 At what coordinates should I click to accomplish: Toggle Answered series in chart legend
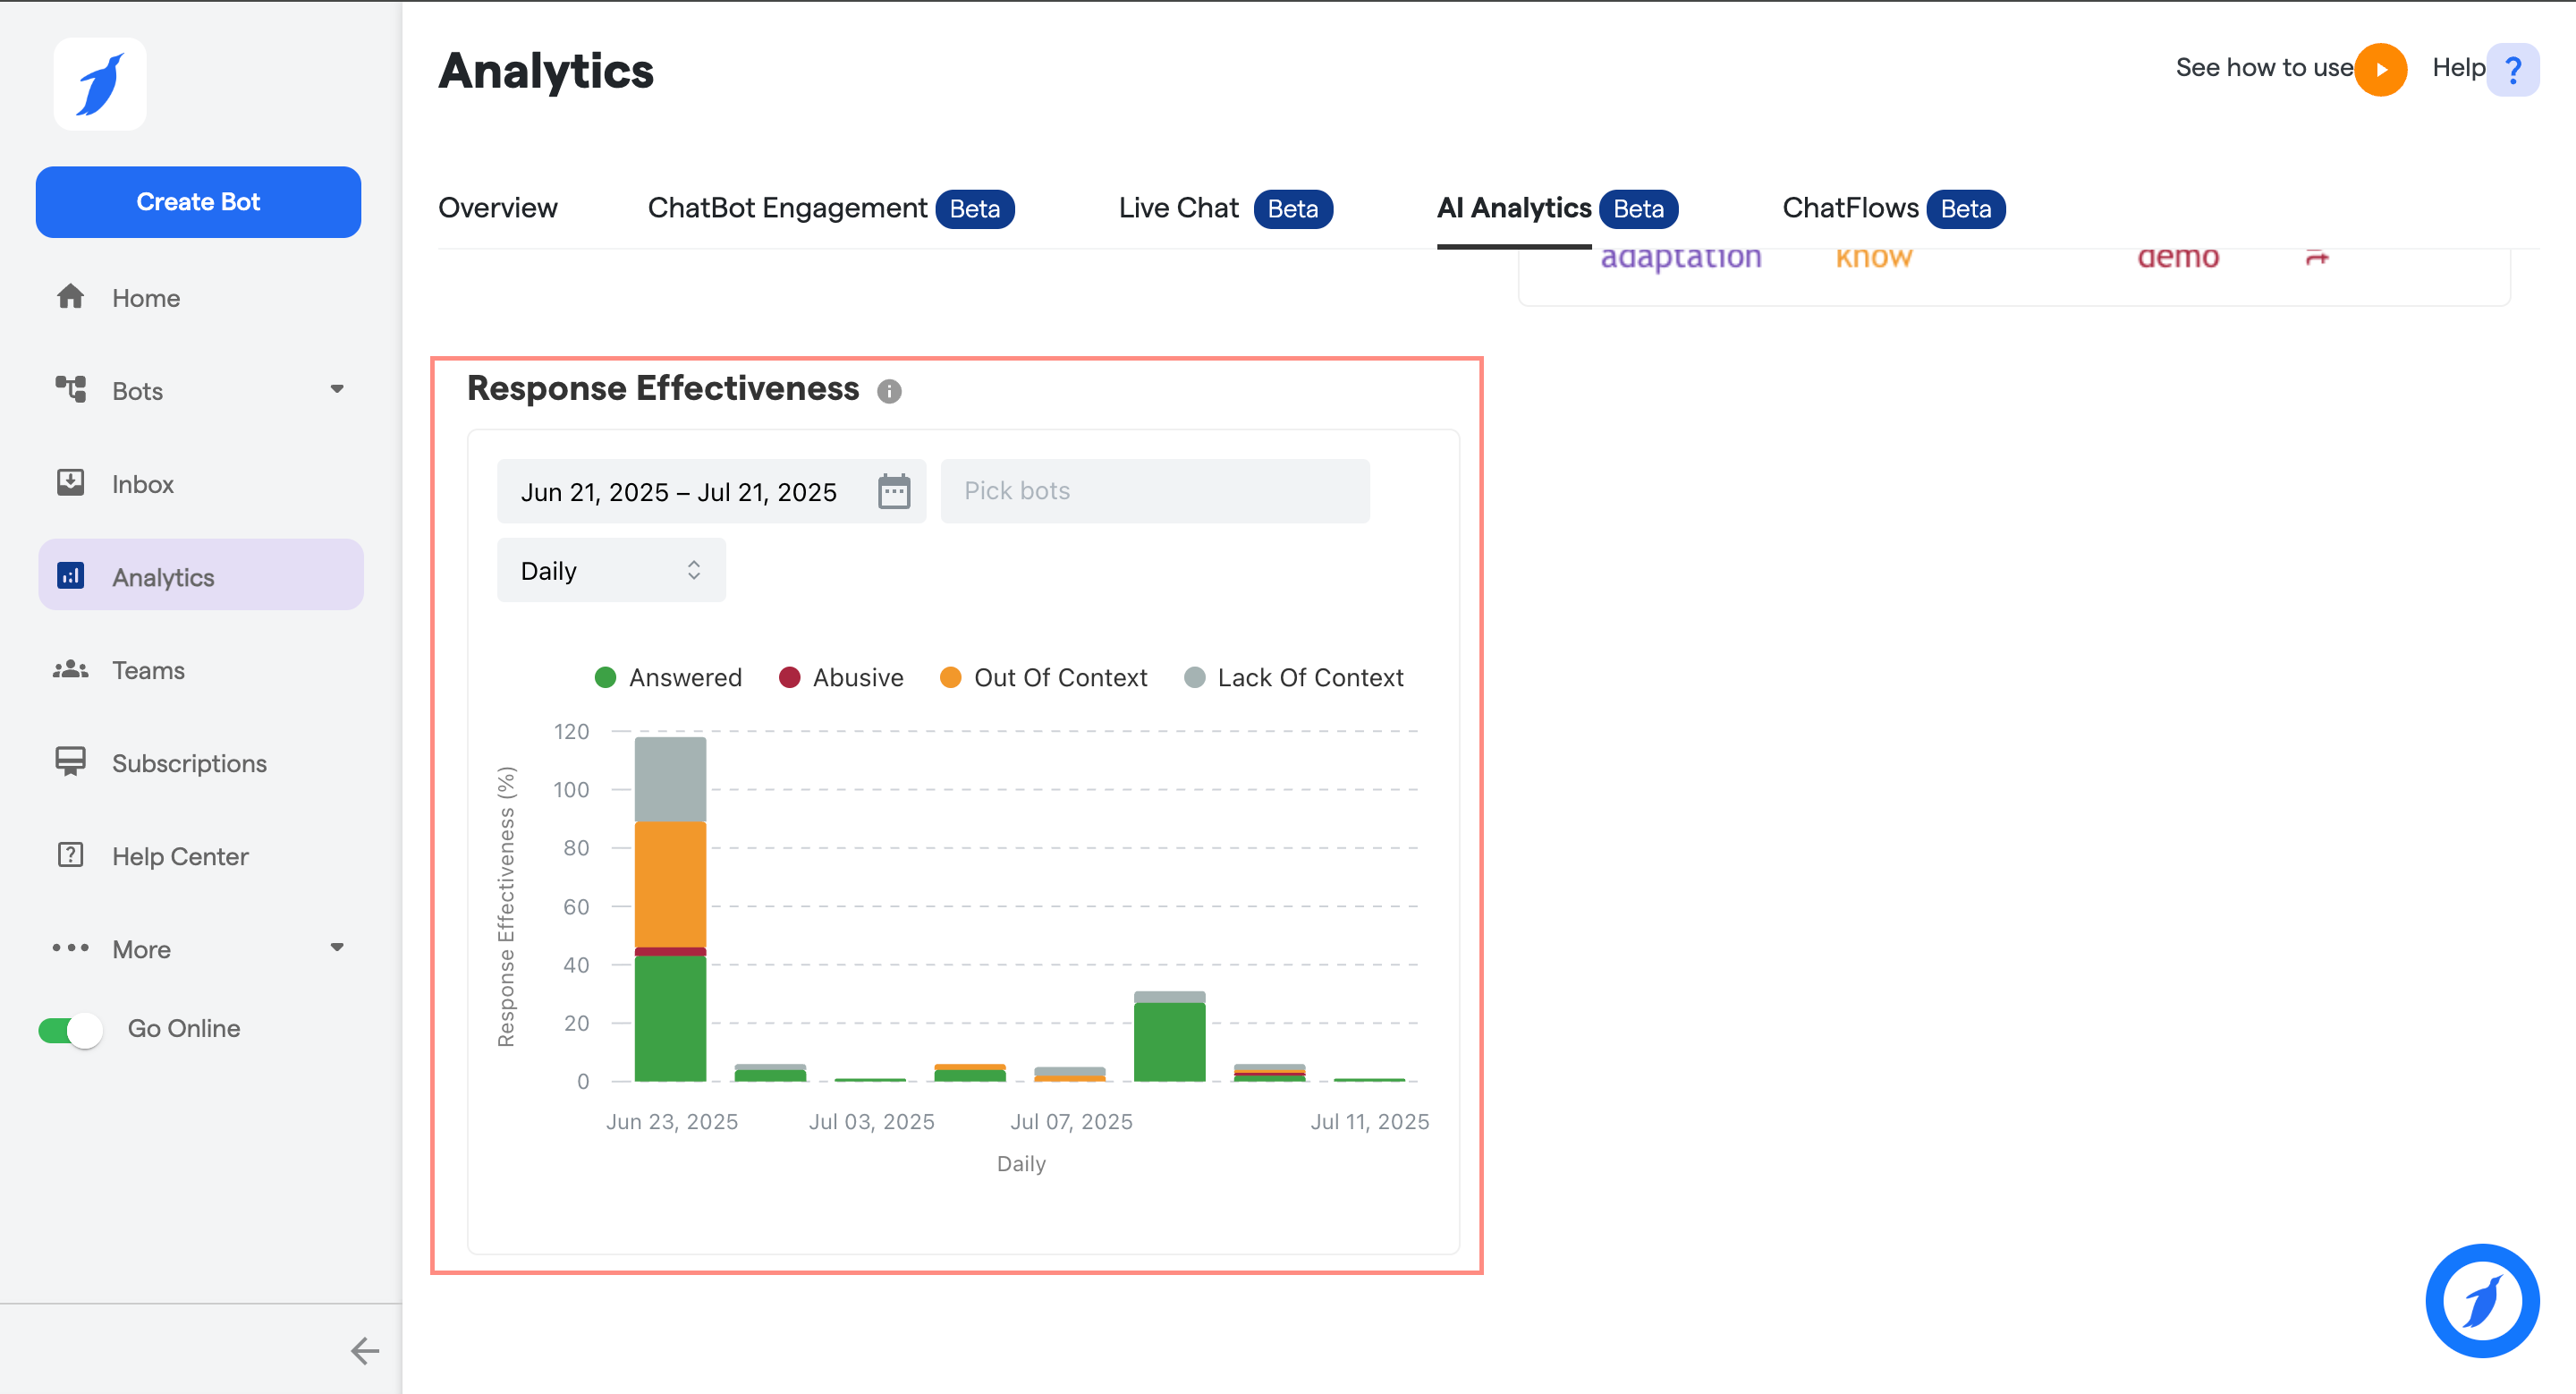(668, 678)
